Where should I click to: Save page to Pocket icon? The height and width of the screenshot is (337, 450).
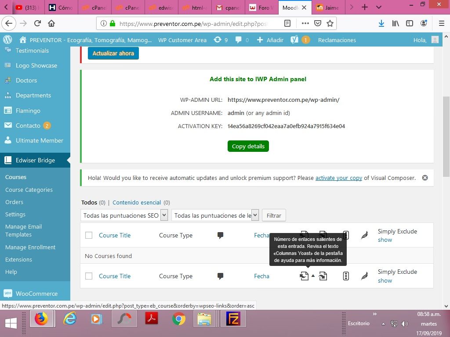tap(318, 24)
